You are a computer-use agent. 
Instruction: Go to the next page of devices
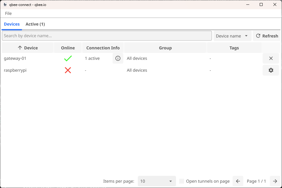click(x=275, y=181)
